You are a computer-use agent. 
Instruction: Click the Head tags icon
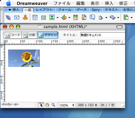click(x=101, y=17)
